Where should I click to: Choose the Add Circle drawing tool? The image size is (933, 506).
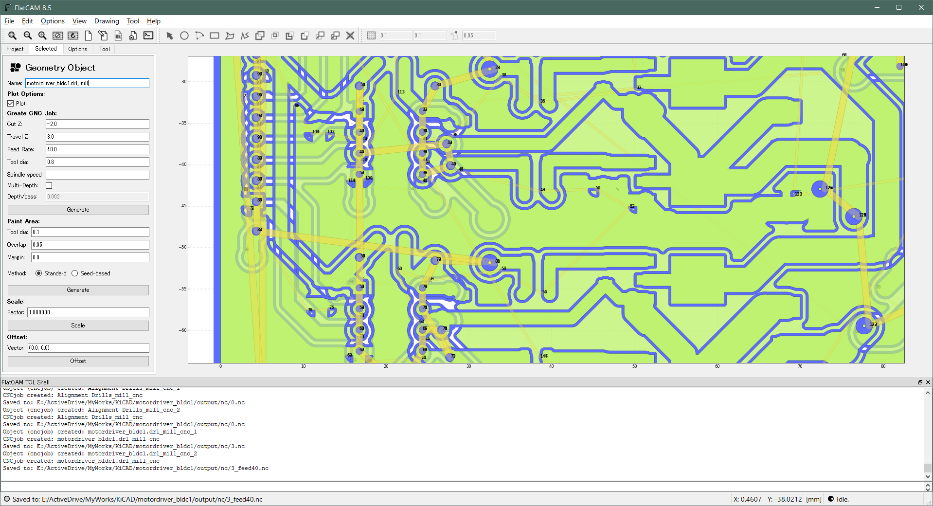pos(184,36)
